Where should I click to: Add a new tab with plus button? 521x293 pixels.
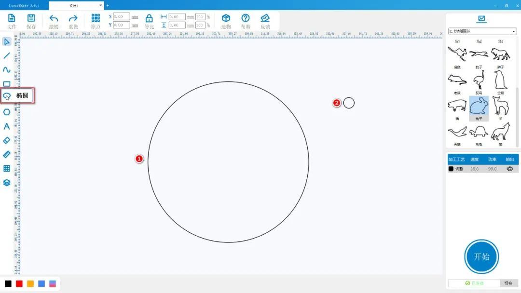108,6
